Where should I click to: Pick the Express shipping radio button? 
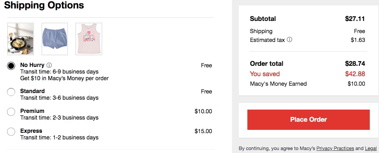click(x=11, y=132)
